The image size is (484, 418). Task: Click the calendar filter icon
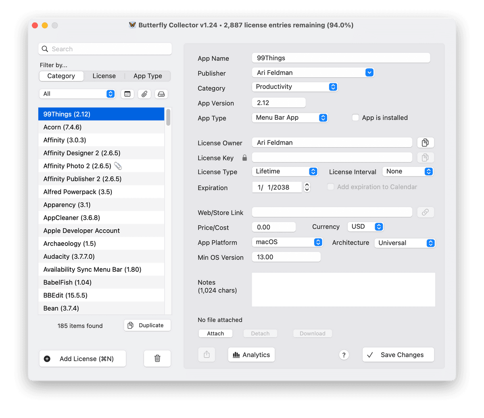pyautogui.click(x=127, y=94)
